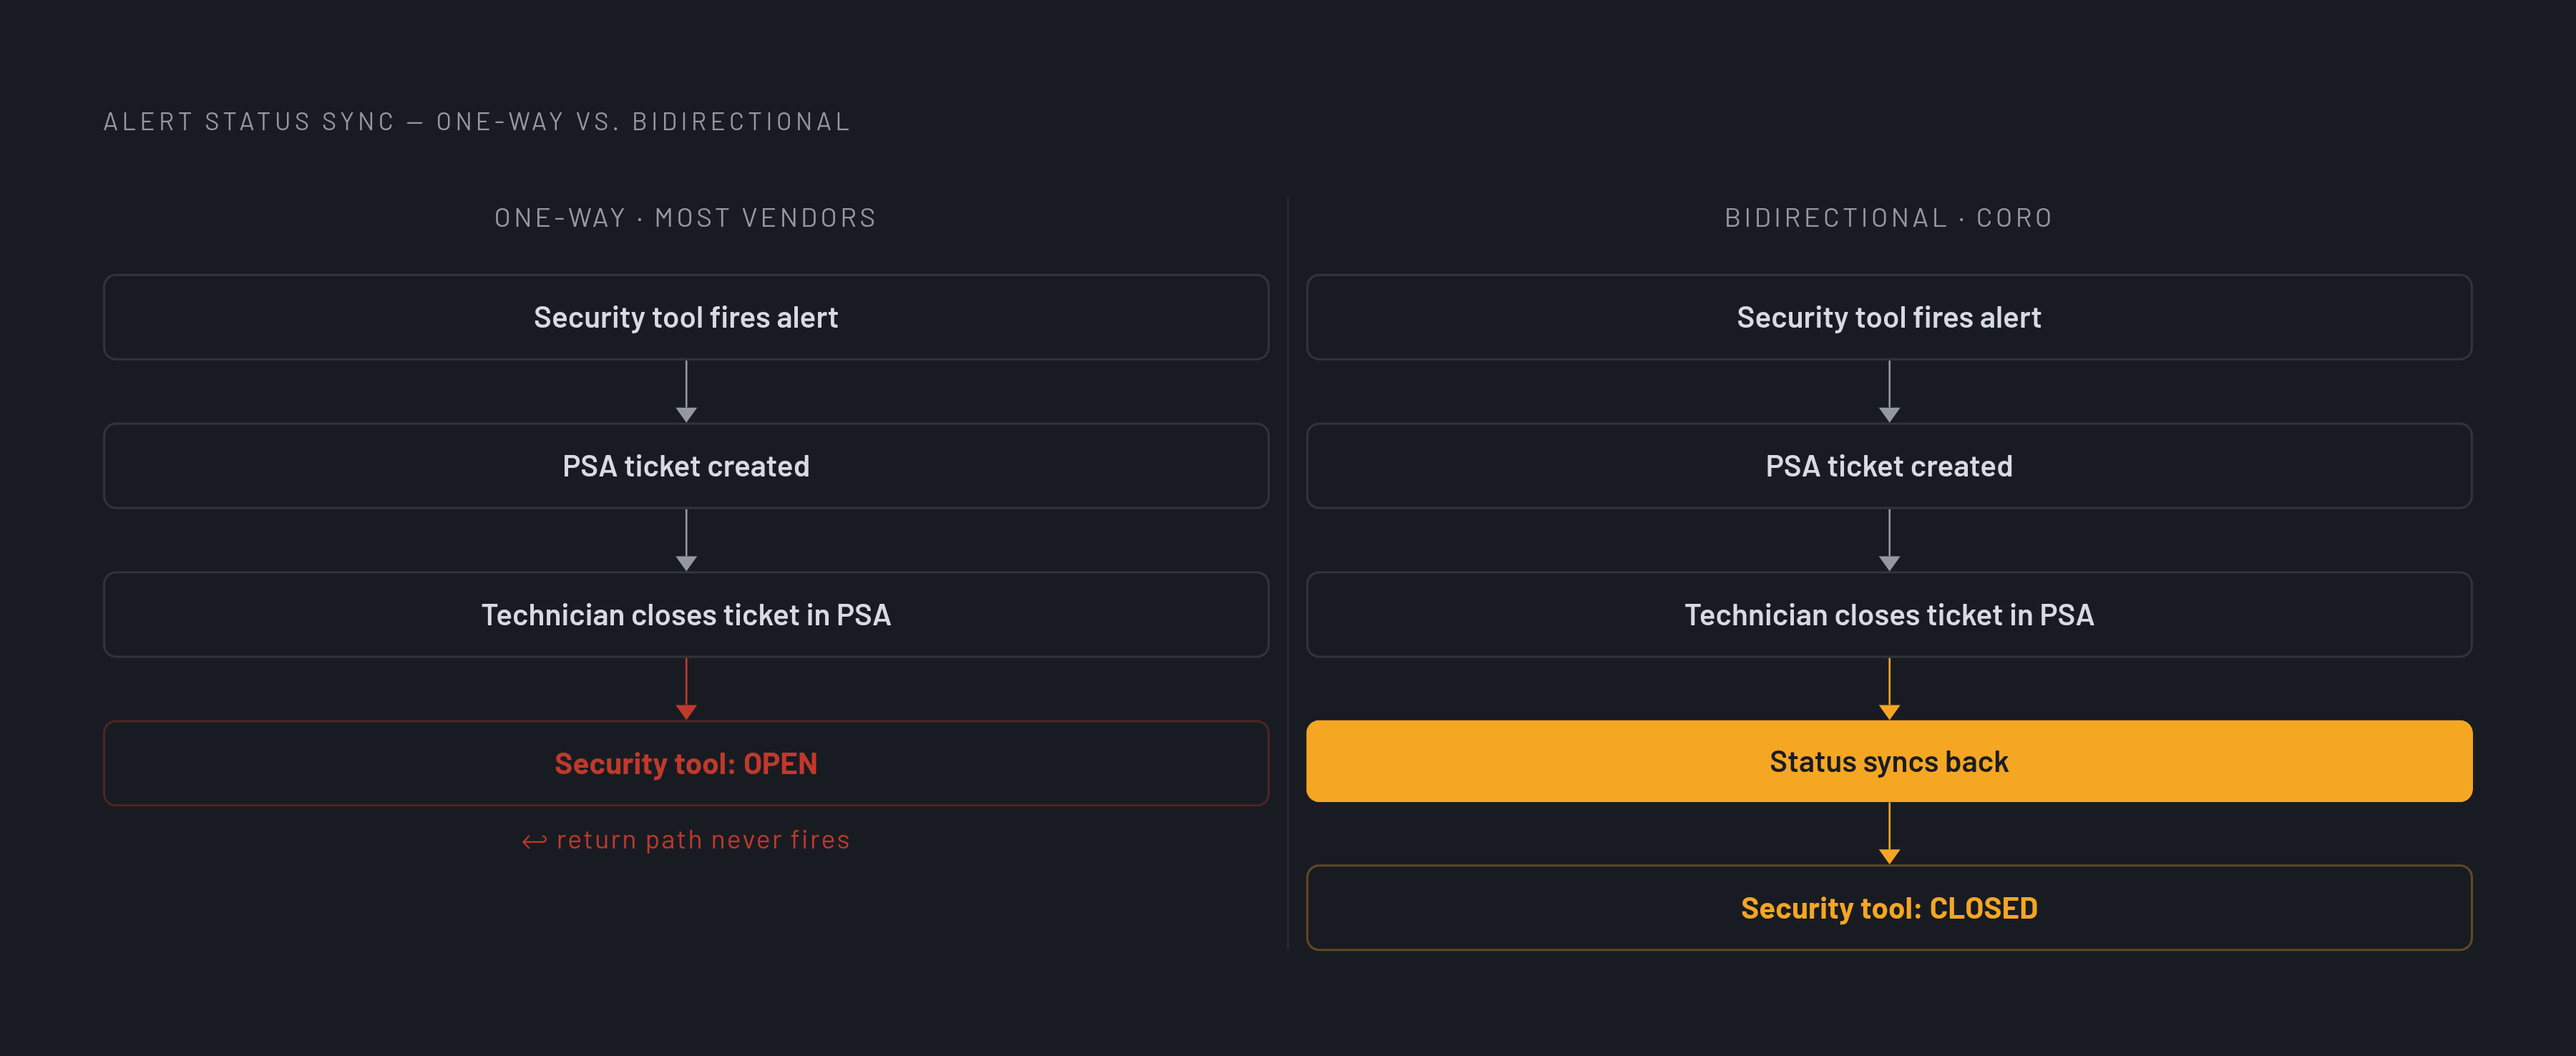Click the gray arrowhead above right 'PSA ticket created'
The height and width of the screenshot is (1056, 2576).
[1889, 415]
